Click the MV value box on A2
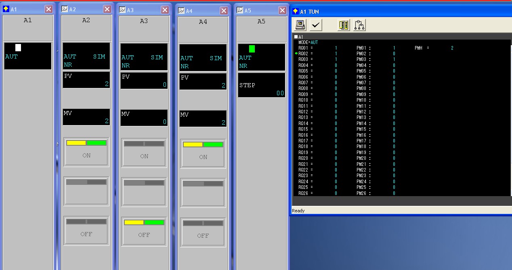512x270 pixels. pos(86,117)
